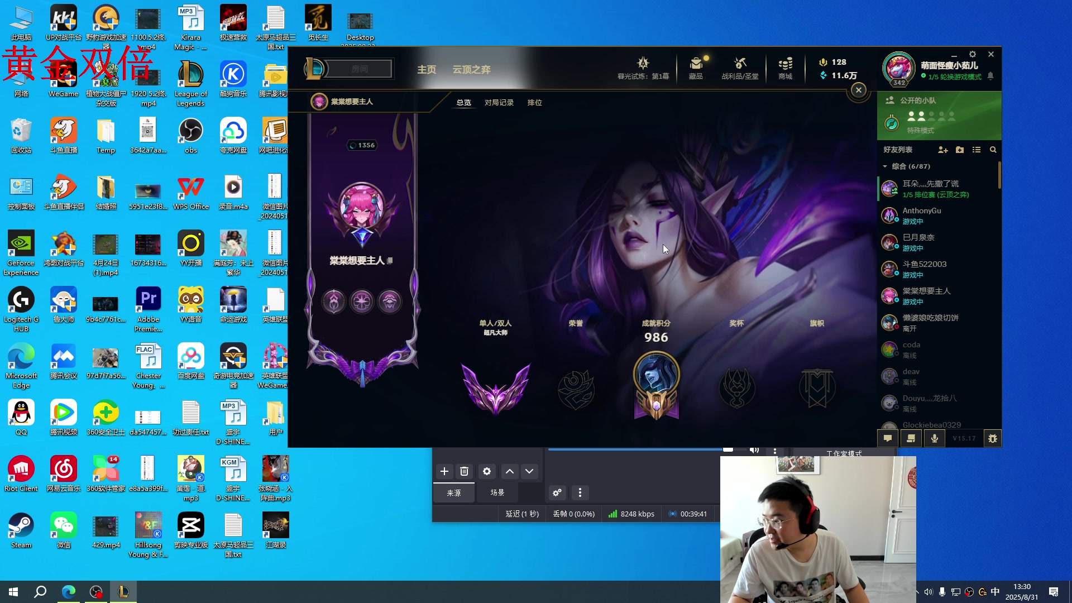Move source down with OBS arrow
The width and height of the screenshot is (1072, 603).
point(529,471)
